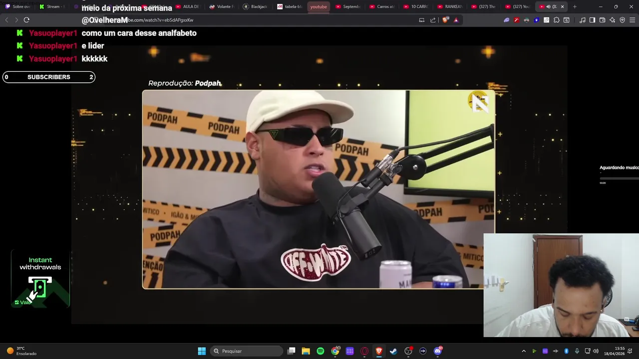Image resolution: width=639 pixels, height=359 pixels.
Task: Open the volume tray control
Action: tap(596, 351)
